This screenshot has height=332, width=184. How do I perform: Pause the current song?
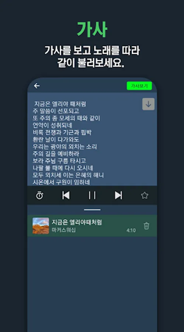[x=92, y=195]
